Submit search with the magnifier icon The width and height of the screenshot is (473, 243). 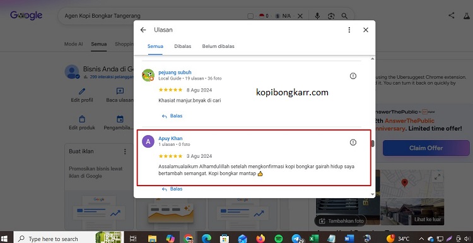344,16
